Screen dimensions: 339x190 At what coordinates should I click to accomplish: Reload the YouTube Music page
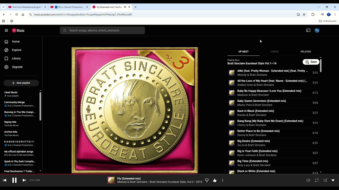pyautogui.click(x=16, y=15)
